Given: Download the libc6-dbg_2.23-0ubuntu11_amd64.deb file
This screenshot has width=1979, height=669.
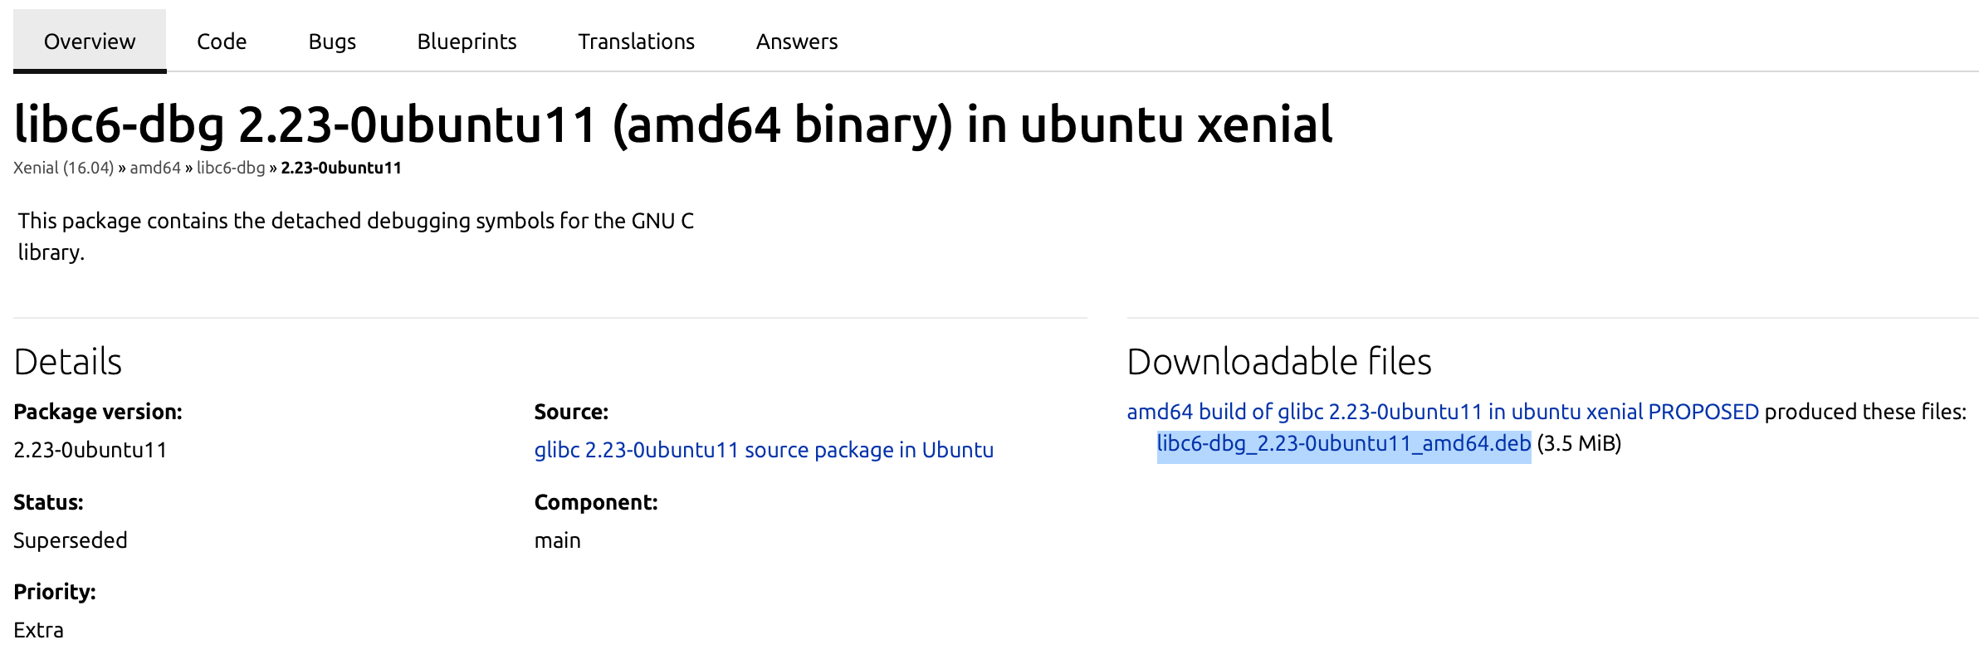Looking at the screenshot, I should 1343,443.
